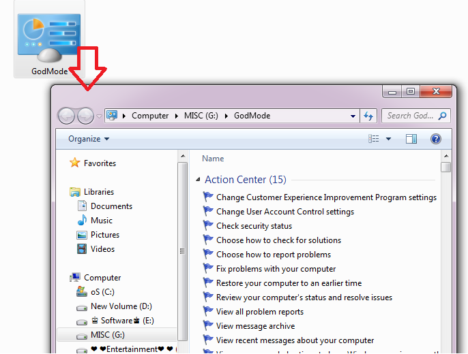Open Review your computer's status and resolve issues
Viewport: 468px width, 354px height.
[x=304, y=297]
